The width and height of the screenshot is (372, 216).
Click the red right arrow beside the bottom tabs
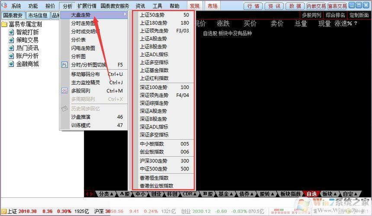92,194
